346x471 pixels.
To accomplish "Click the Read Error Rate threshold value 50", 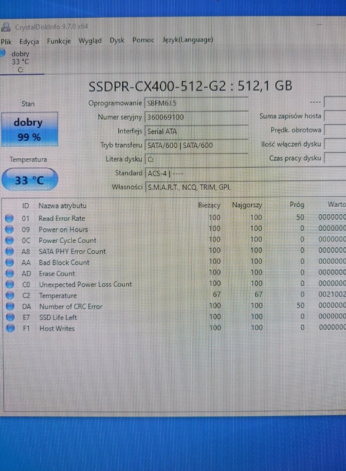I will (300, 217).
